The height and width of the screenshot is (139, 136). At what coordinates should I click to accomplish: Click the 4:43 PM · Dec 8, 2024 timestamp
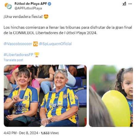21,133
